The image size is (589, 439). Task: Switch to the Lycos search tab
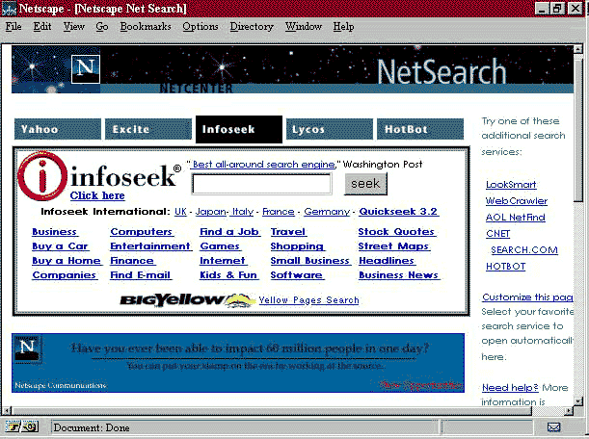coord(330,129)
